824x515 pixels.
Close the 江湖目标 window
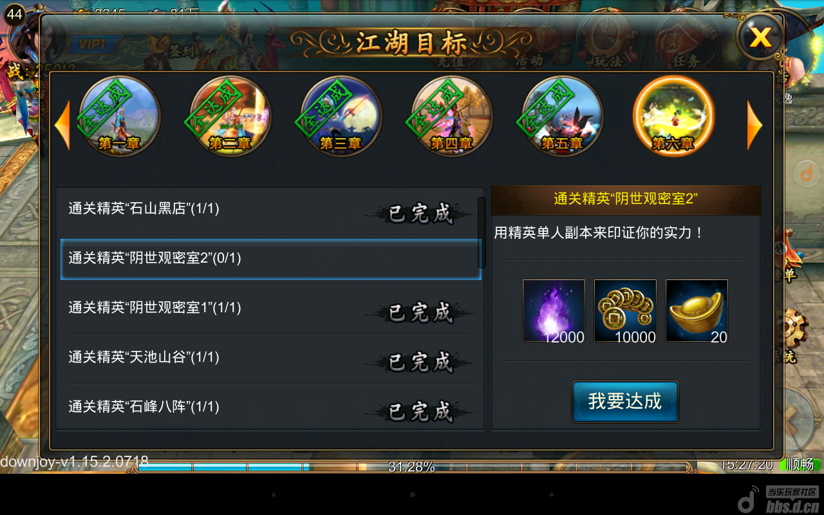(760, 37)
